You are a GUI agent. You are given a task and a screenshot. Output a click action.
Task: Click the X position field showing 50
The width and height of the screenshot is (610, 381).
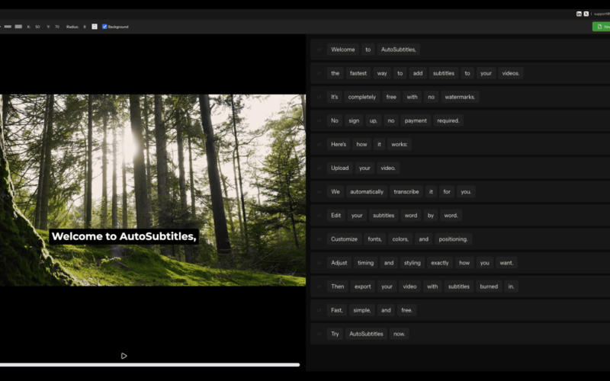[x=37, y=27]
